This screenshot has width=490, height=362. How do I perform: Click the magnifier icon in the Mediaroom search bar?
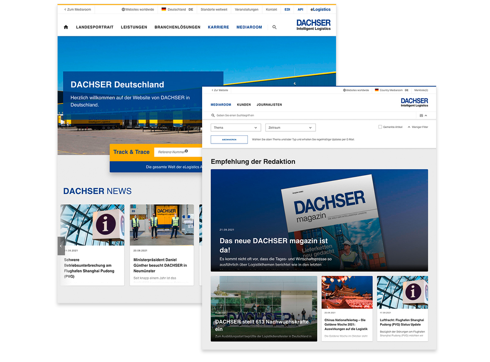(213, 116)
